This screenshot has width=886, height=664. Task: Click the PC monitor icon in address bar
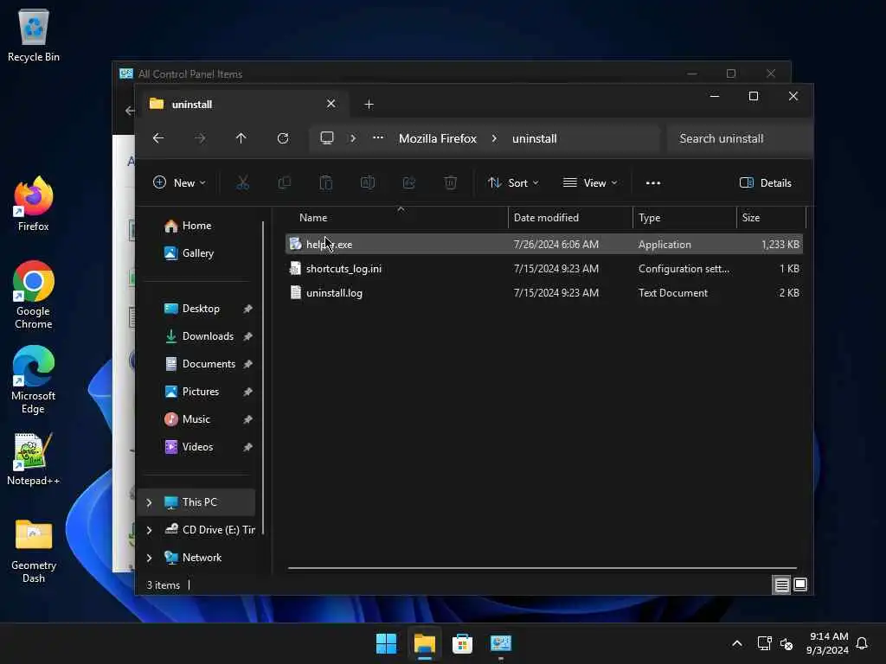tap(327, 138)
